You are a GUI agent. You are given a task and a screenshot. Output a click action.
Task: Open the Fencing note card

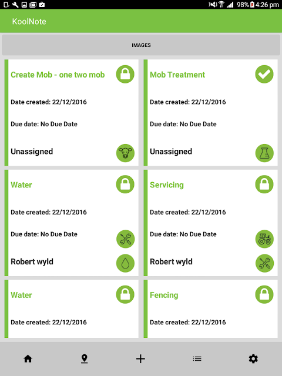[210, 309]
